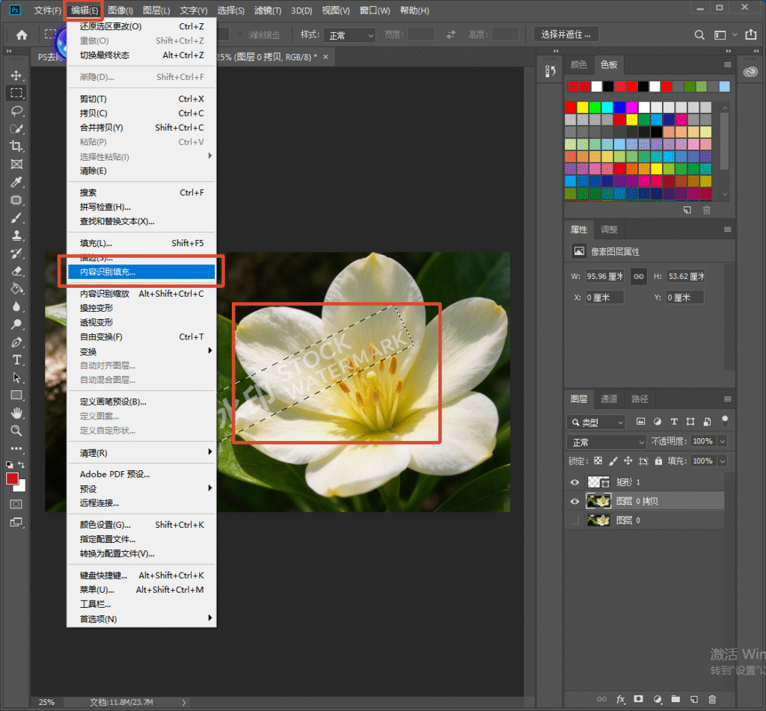Select the Move tool
766x711 pixels.
[16, 76]
